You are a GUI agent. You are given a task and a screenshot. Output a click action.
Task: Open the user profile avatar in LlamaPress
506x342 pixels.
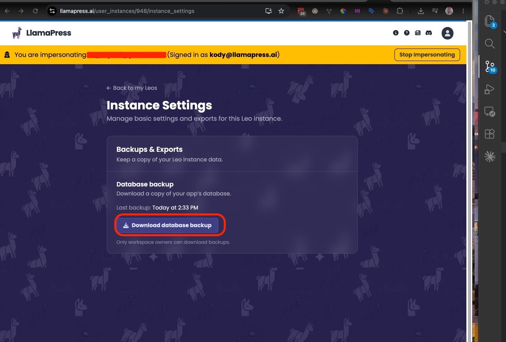pos(448,33)
